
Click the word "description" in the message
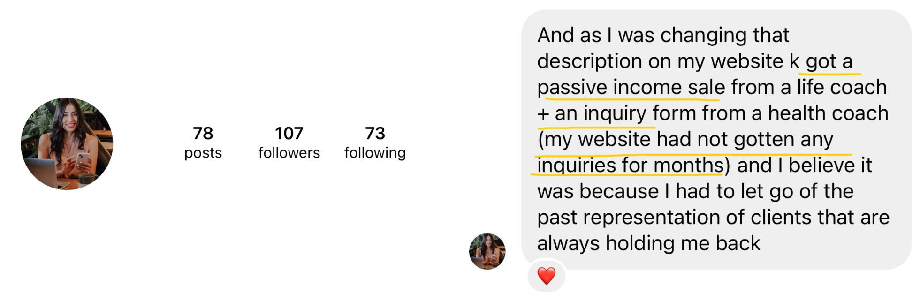(x=589, y=61)
